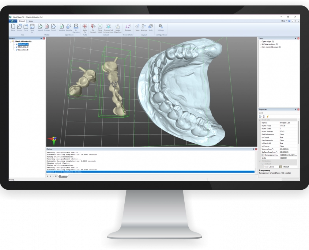The width and height of the screenshot is (309, 250).
Task: Click the Validate operation icon
Action: click(x=62, y=27)
